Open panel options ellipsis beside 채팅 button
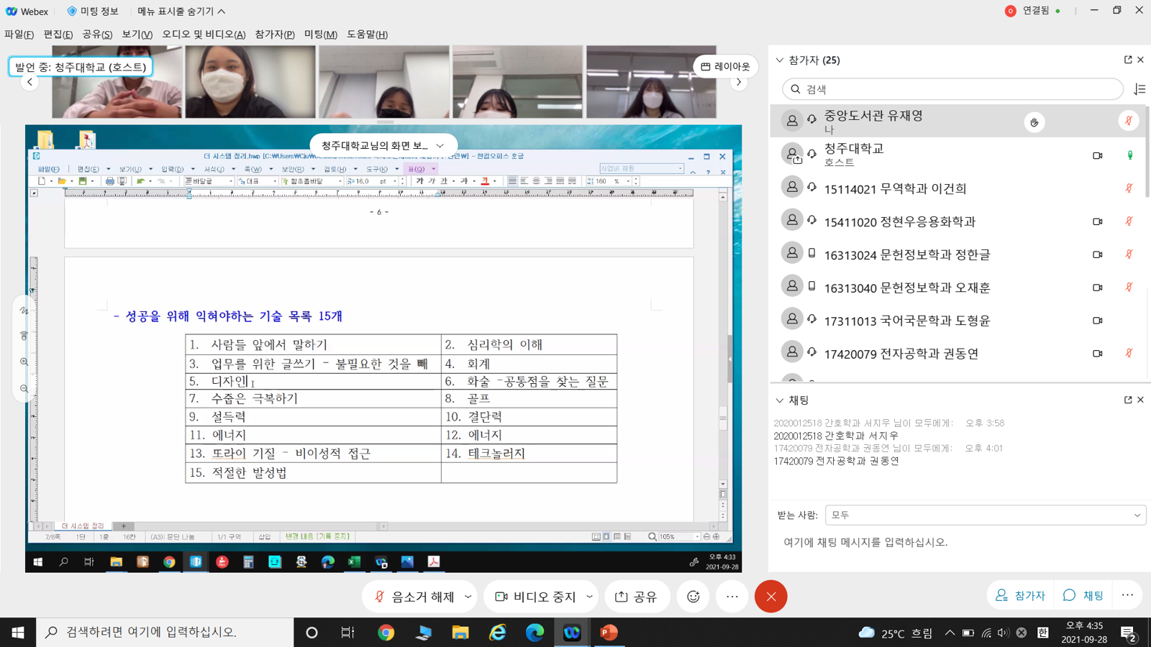The image size is (1151, 647). [1127, 595]
